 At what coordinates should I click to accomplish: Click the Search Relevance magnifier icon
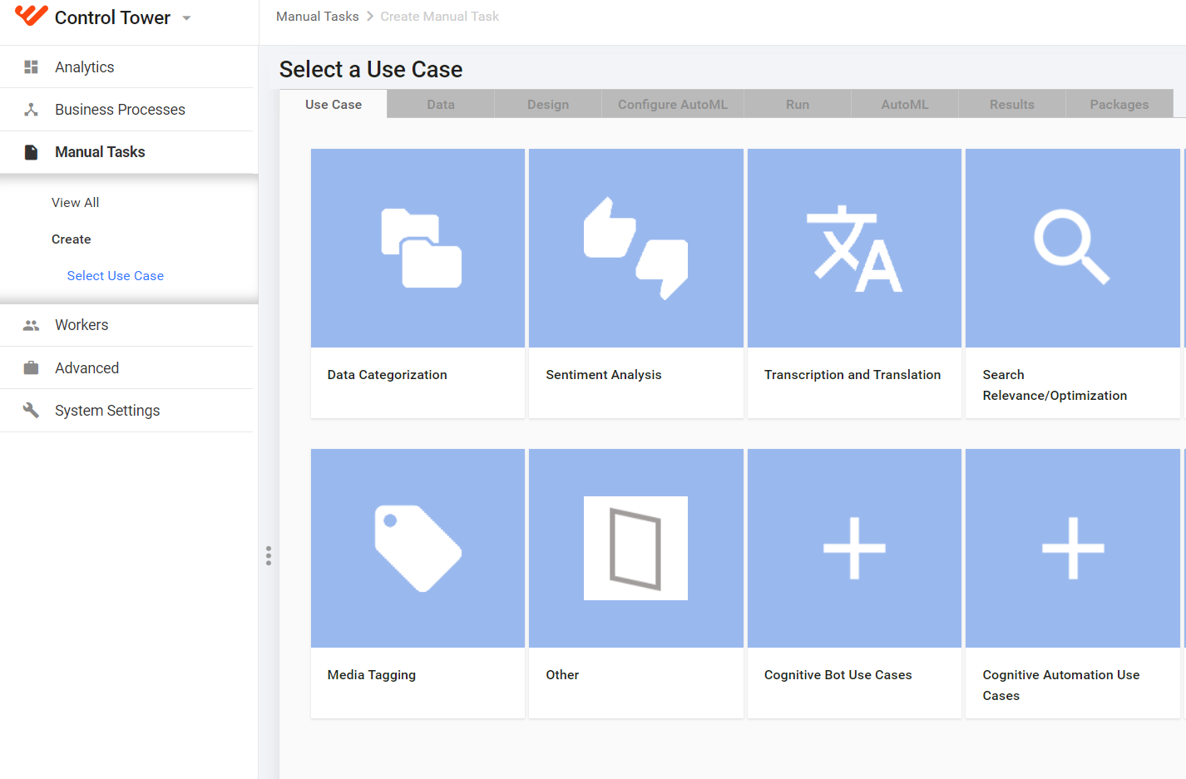click(1072, 247)
